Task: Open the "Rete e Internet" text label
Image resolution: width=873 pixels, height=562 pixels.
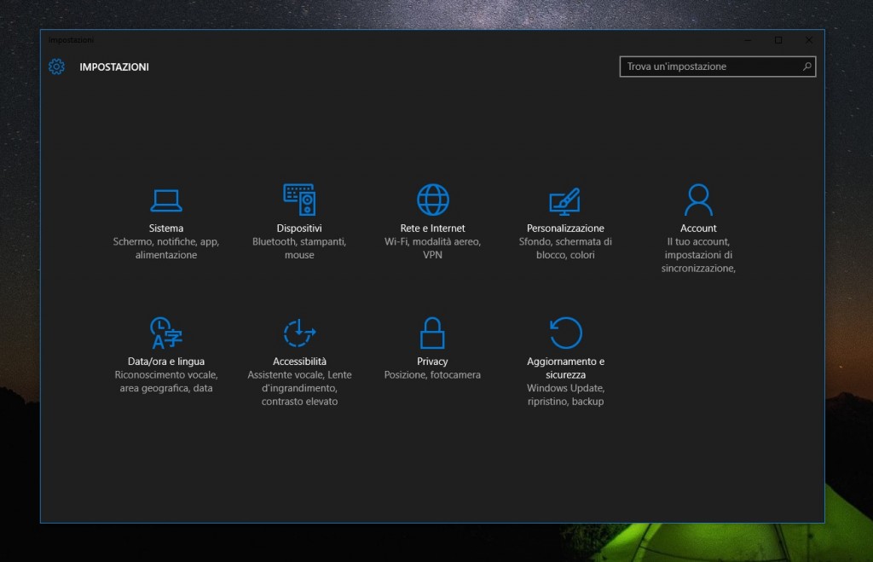Action: pos(432,229)
